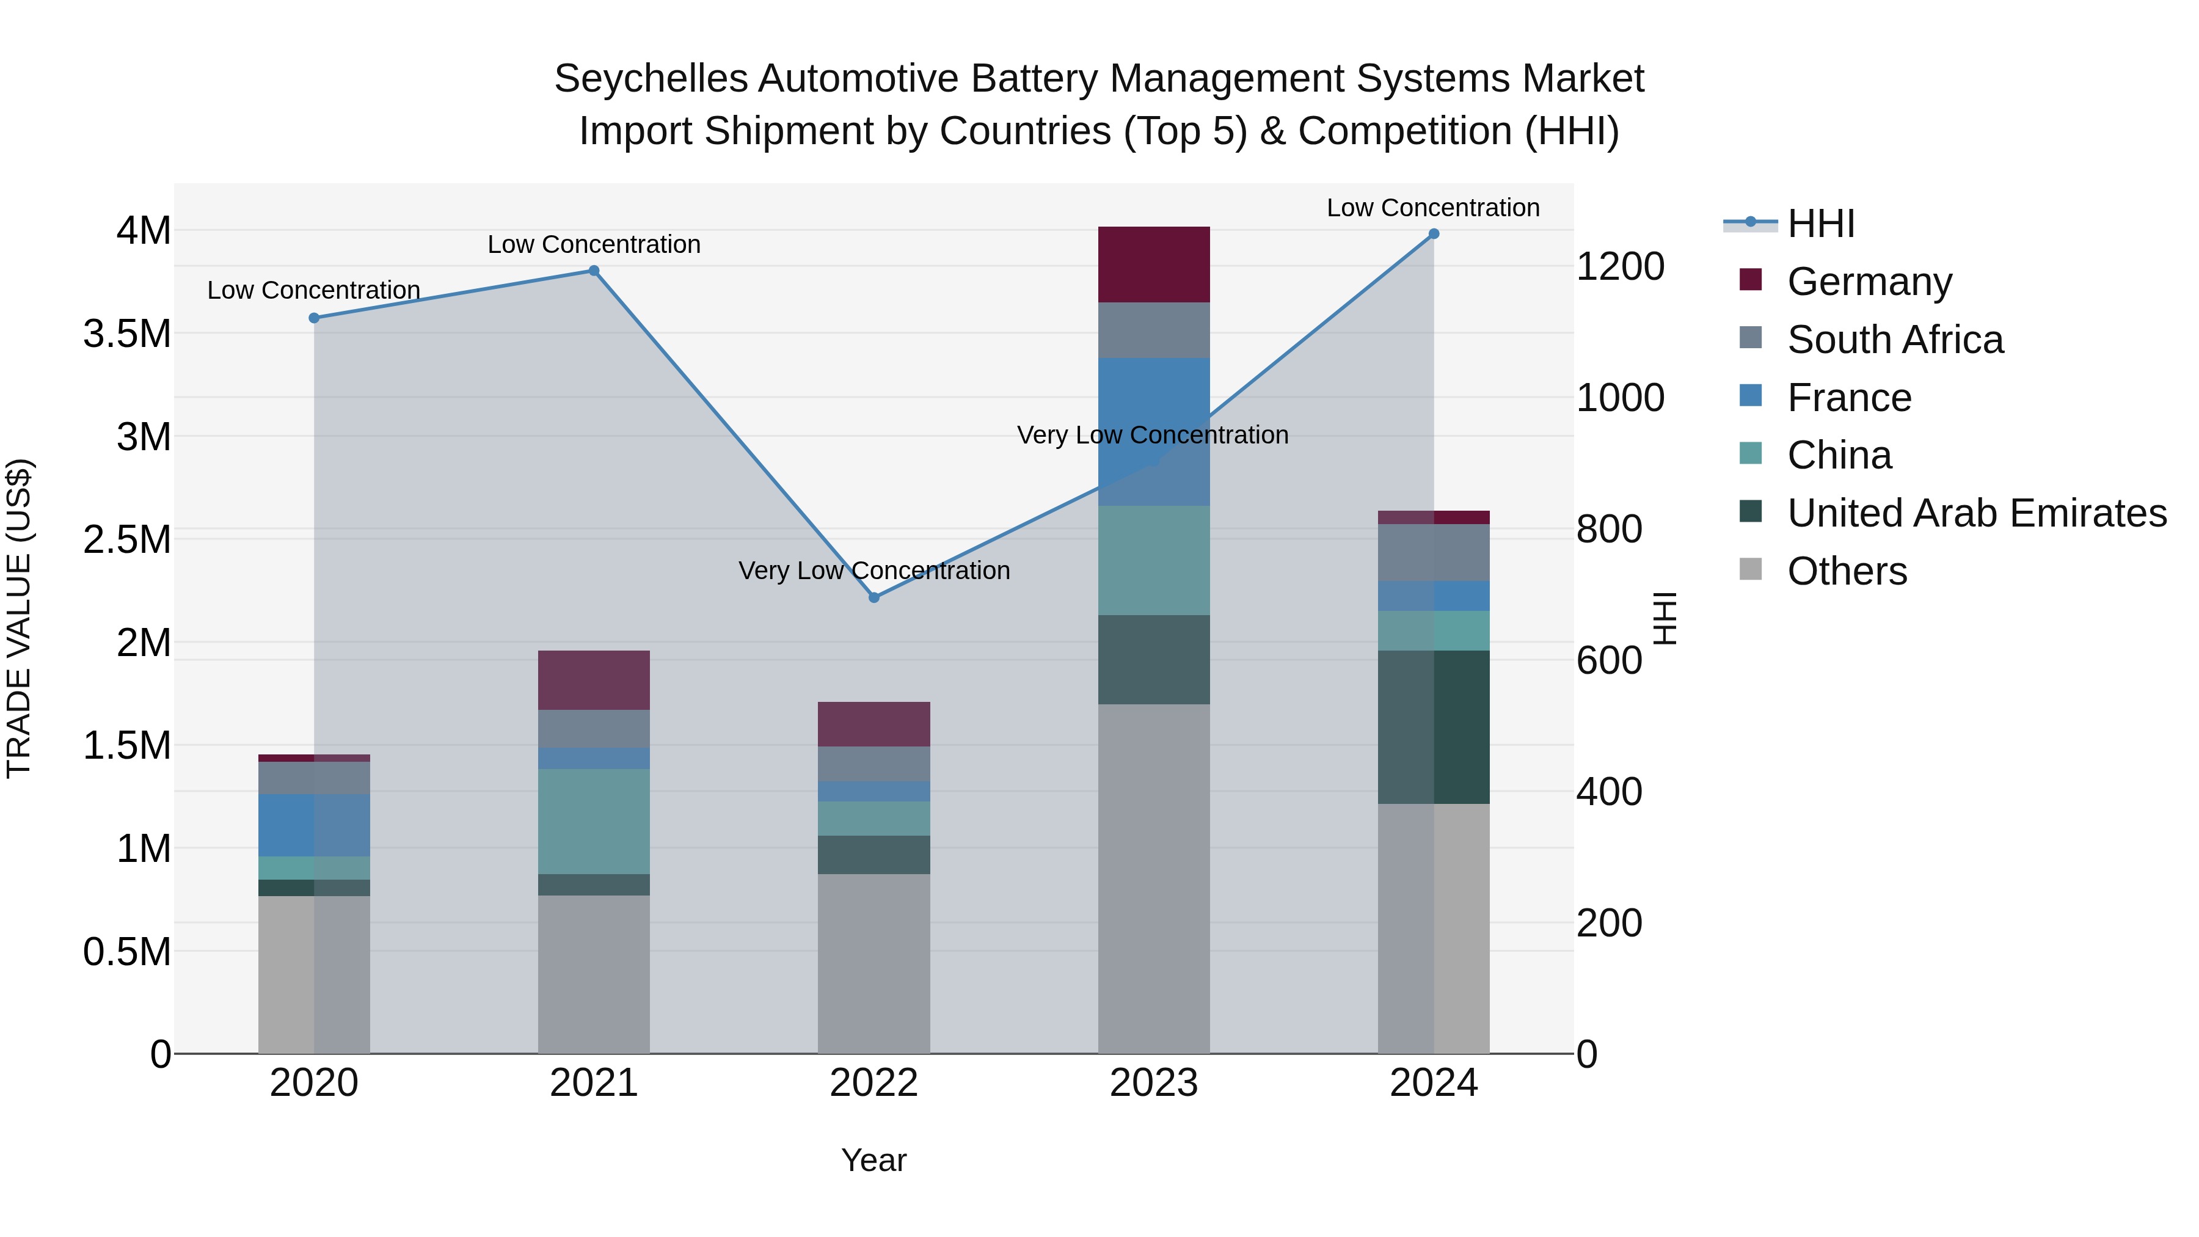The image size is (2199, 1237).
Task: Click the 2020 x-axis label
Action: tap(314, 1083)
